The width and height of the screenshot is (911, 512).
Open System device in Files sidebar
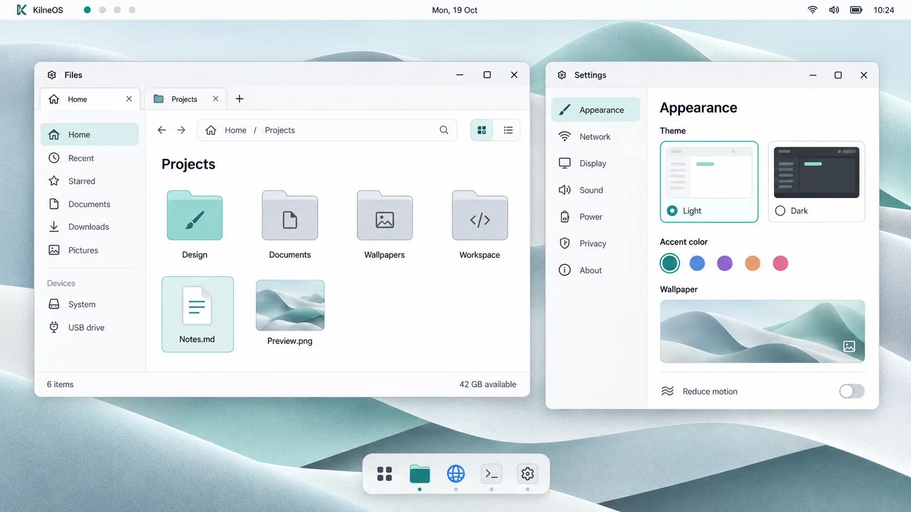(90, 304)
